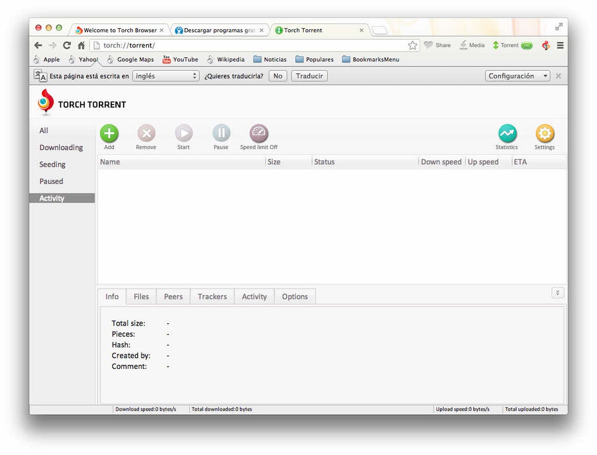Select Activity in the sidebar
The image size is (597, 455).
click(x=62, y=198)
